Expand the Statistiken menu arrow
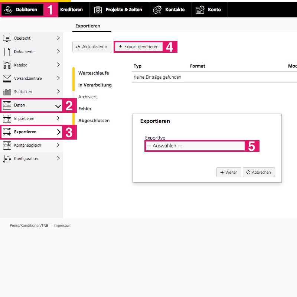This screenshot has height=297, width=297. [x=58, y=91]
